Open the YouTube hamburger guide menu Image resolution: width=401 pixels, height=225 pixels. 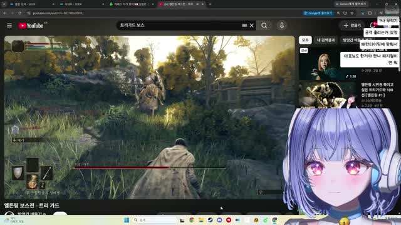point(9,26)
